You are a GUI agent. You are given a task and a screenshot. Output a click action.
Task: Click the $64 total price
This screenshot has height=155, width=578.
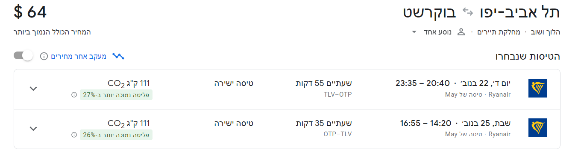(x=30, y=12)
